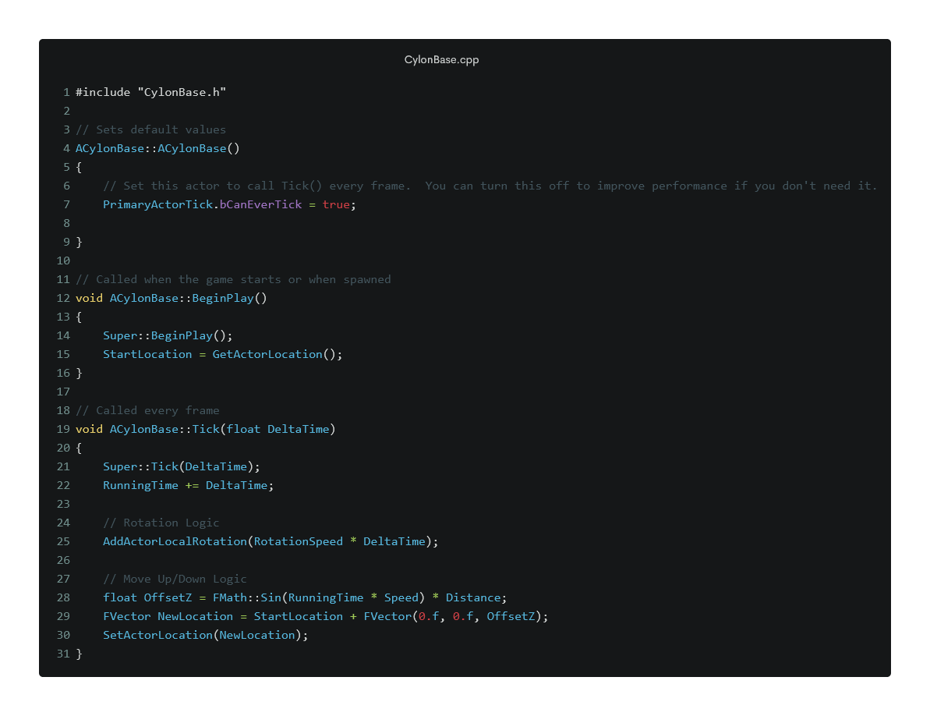Click the Distance variable on line 28
This screenshot has height=716, width=930.
pos(472,597)
